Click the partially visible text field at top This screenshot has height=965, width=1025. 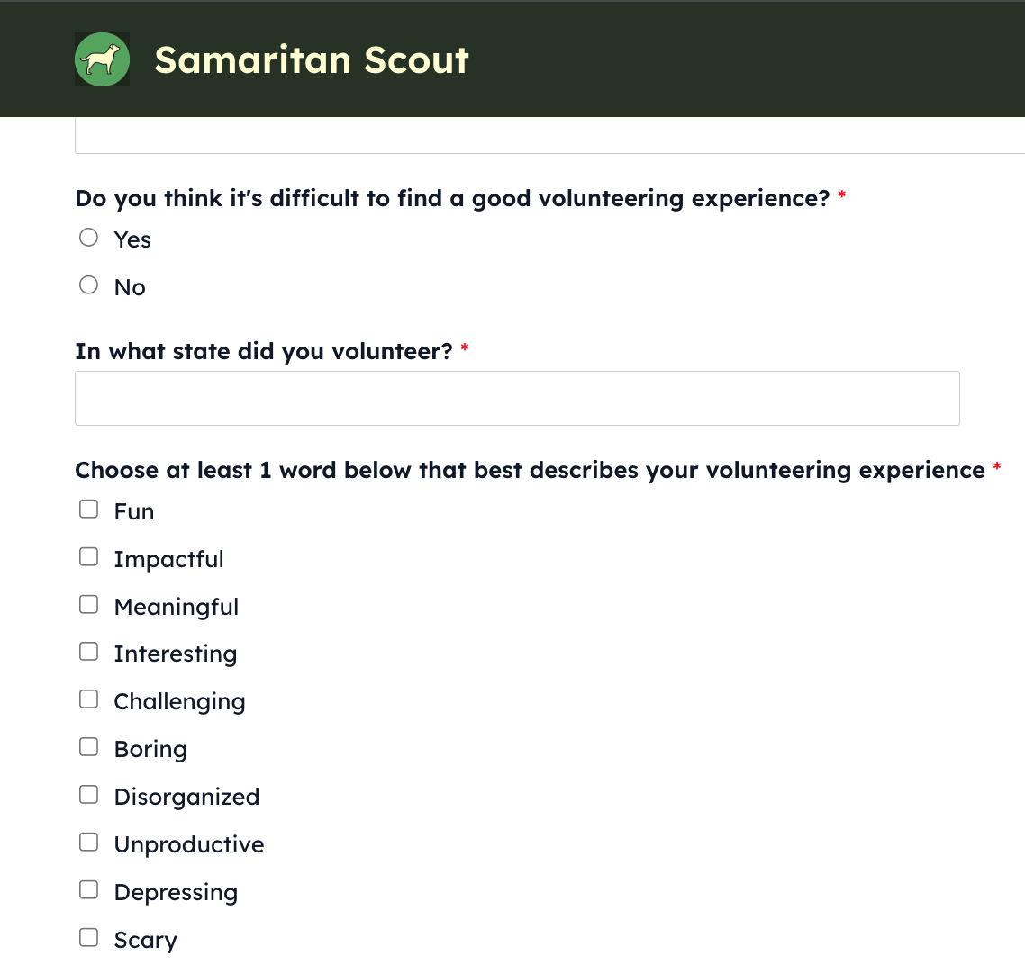click(x=549, y=136)
